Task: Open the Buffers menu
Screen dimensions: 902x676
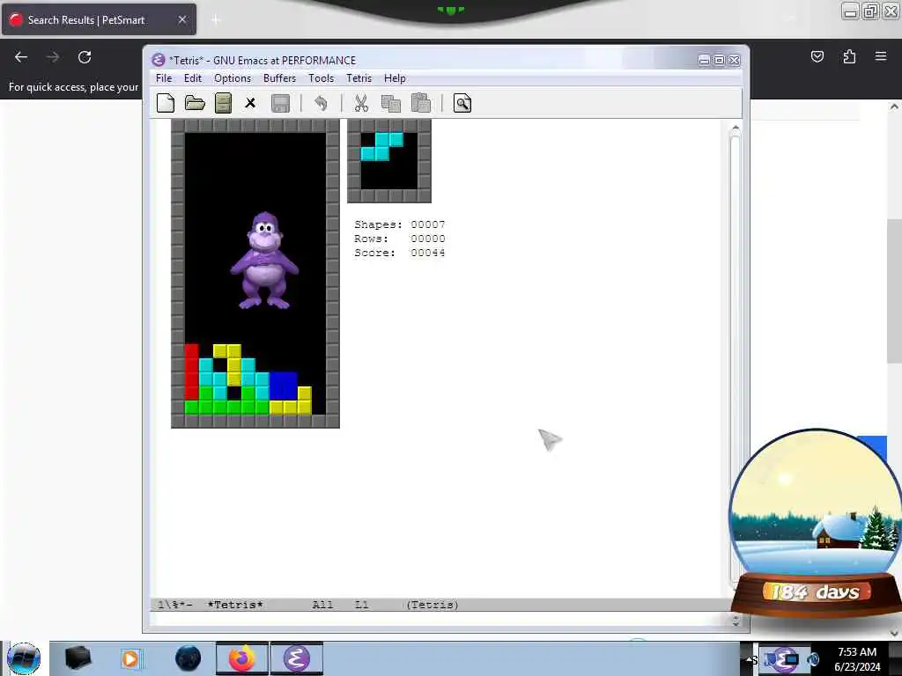Action: click(279, 78)
